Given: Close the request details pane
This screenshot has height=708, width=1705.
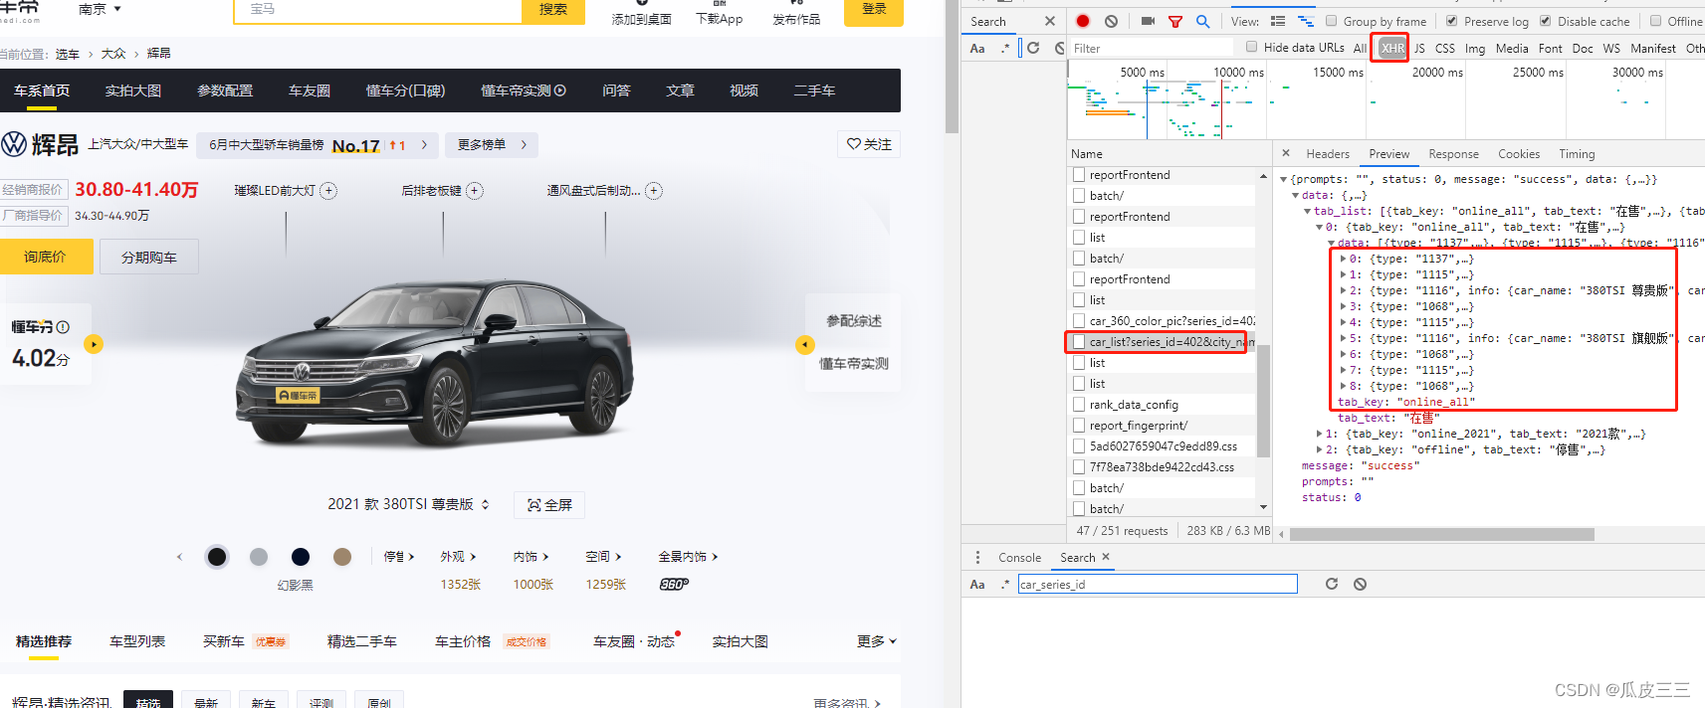Looking at the screenshot, I should click(1286, 153).
